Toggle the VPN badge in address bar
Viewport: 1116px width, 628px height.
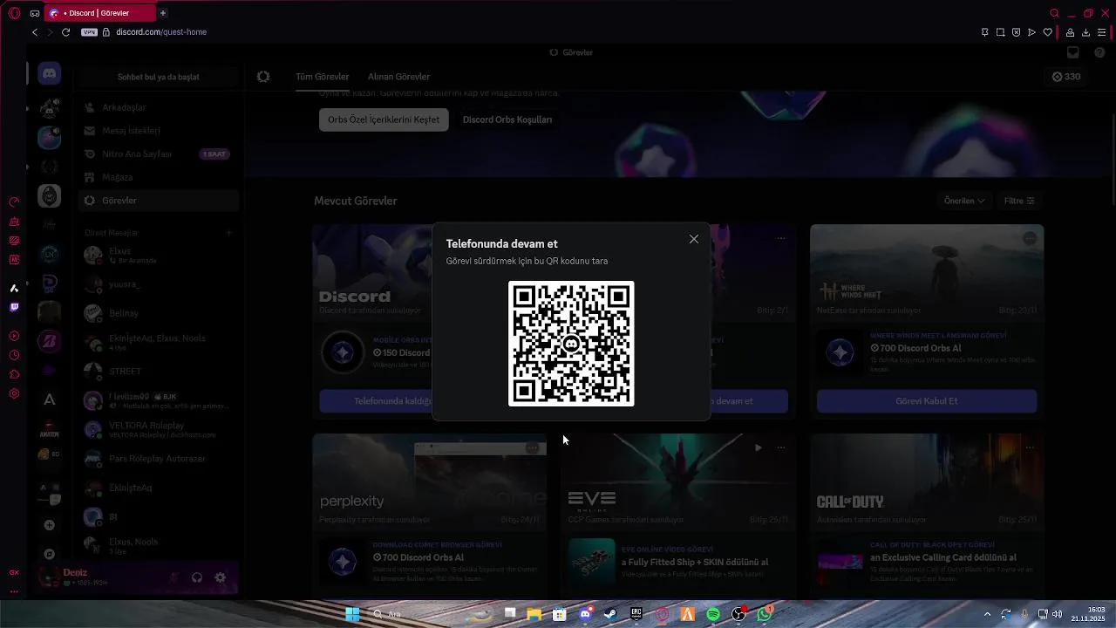click(x=89, y=32)
